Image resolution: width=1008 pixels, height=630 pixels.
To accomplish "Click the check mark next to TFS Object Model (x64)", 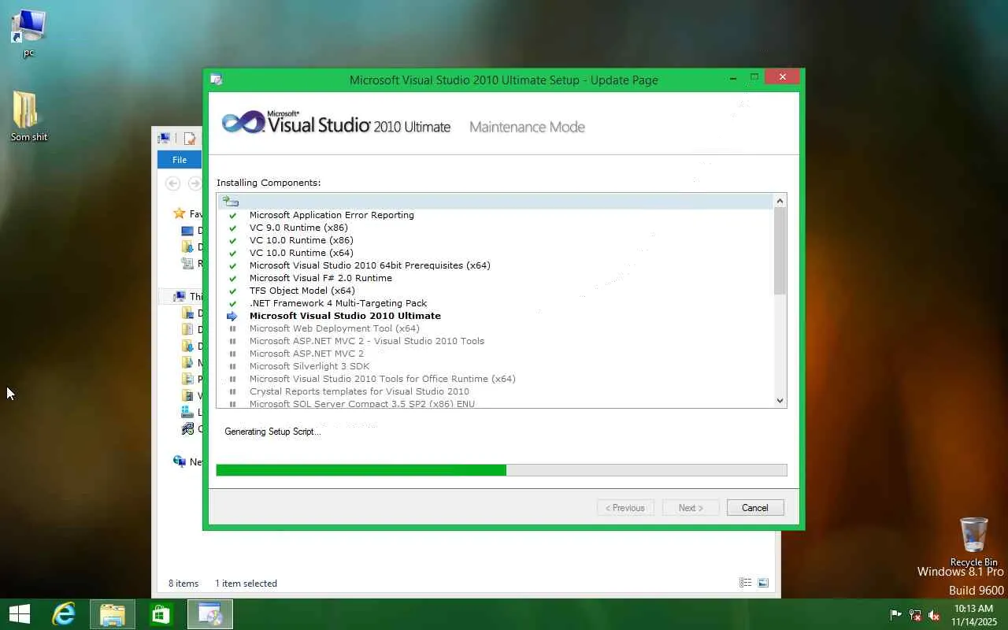I will click(232, 291).
